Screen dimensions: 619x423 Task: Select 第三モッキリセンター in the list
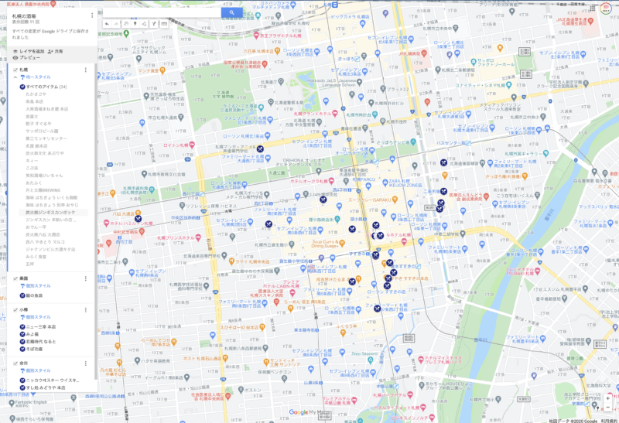click(x=46, y=138)
